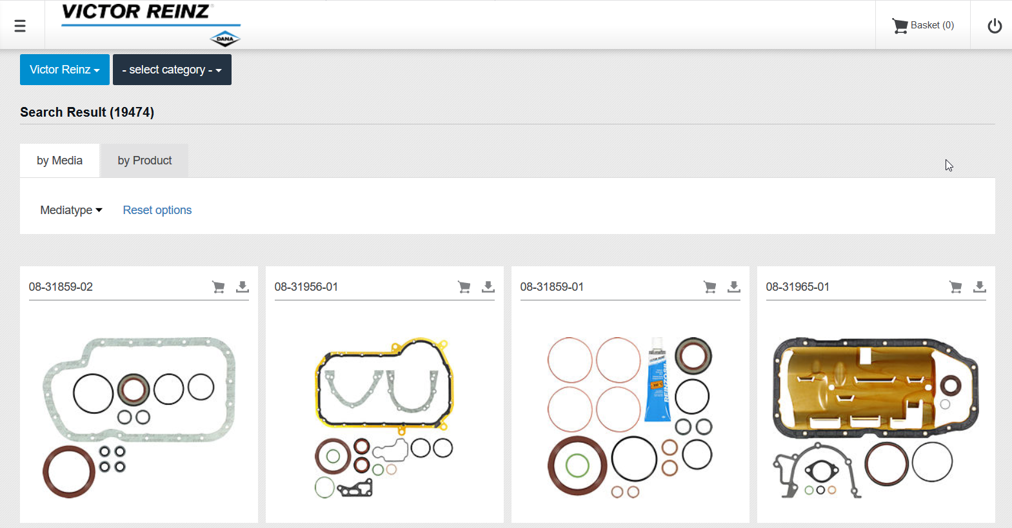
Task: Switch to the by Product tab
Action: tap(144, 161)
